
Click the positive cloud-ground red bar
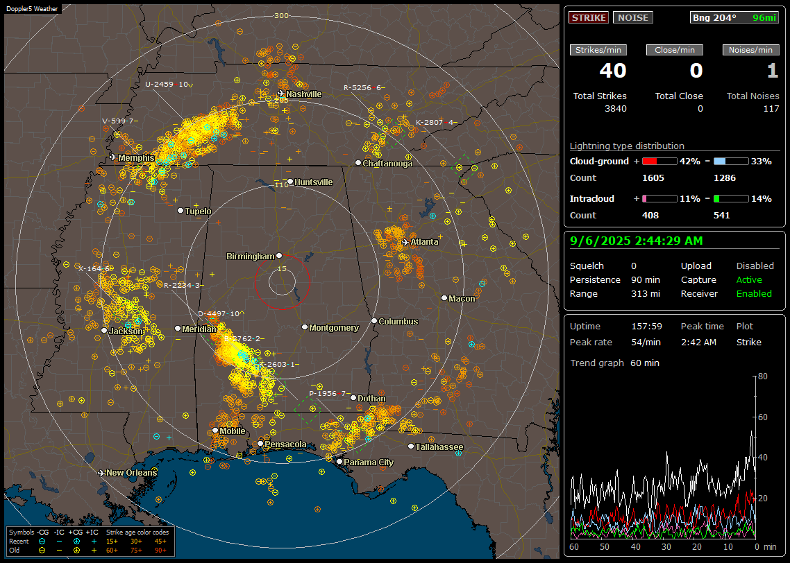659,162
